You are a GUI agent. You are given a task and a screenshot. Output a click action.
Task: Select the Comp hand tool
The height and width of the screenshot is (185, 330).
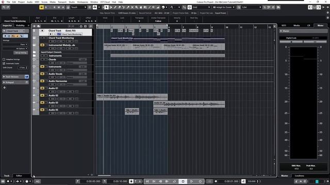(x=141, y=7)
